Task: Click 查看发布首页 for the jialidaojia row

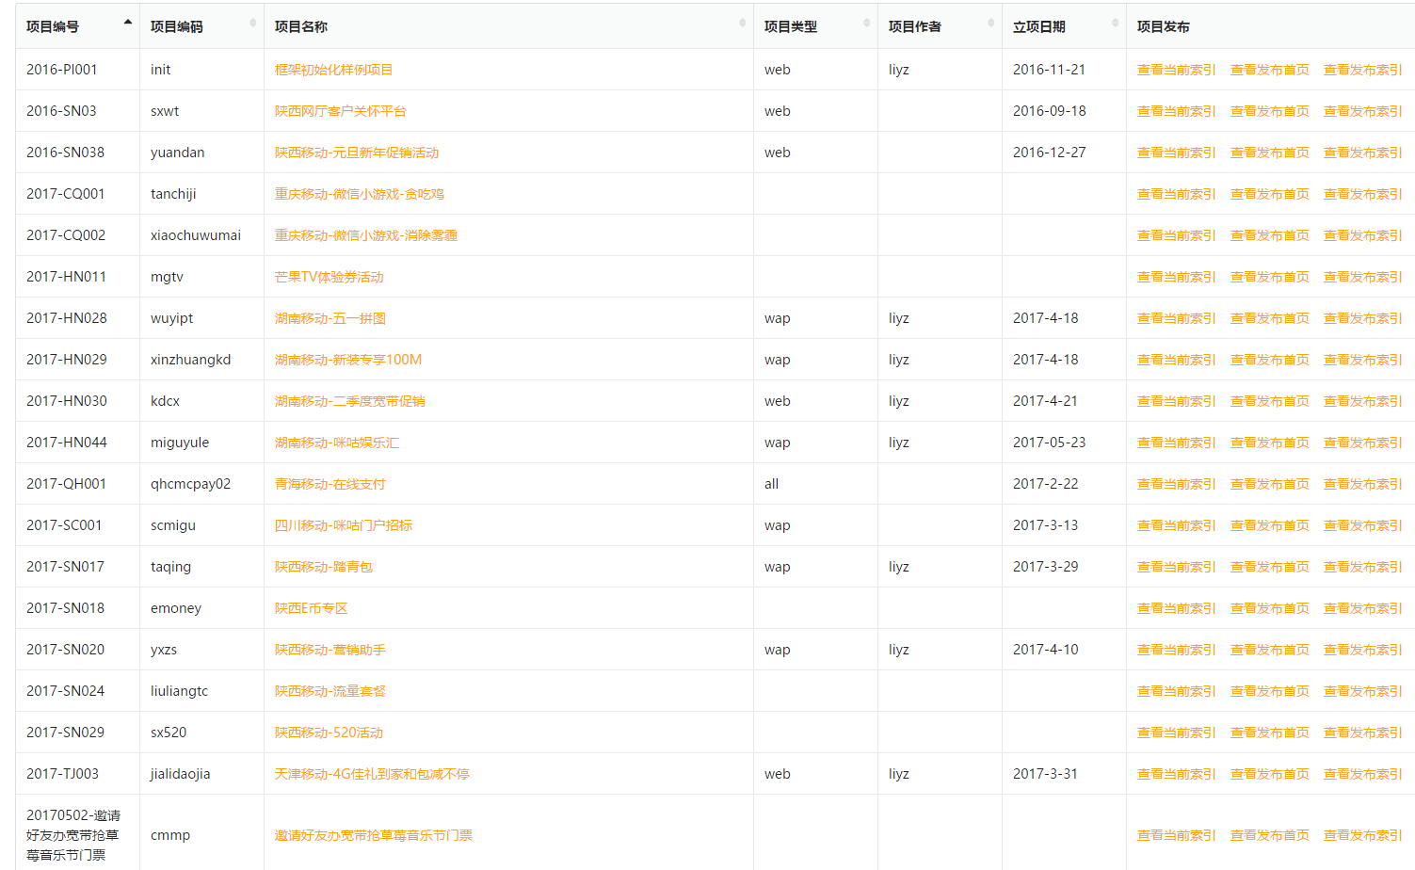Action: [1269, 774]
